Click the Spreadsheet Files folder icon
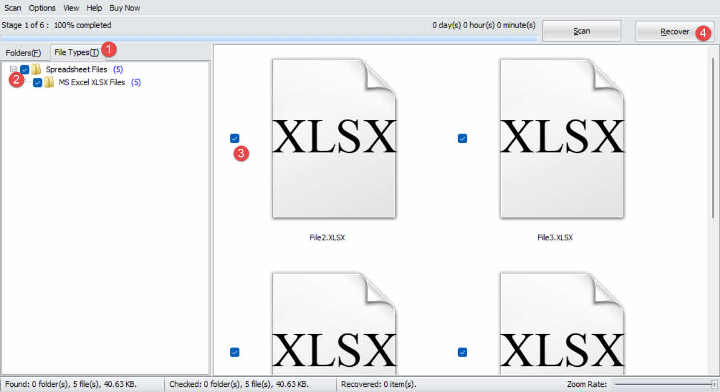 click(36, 69)
